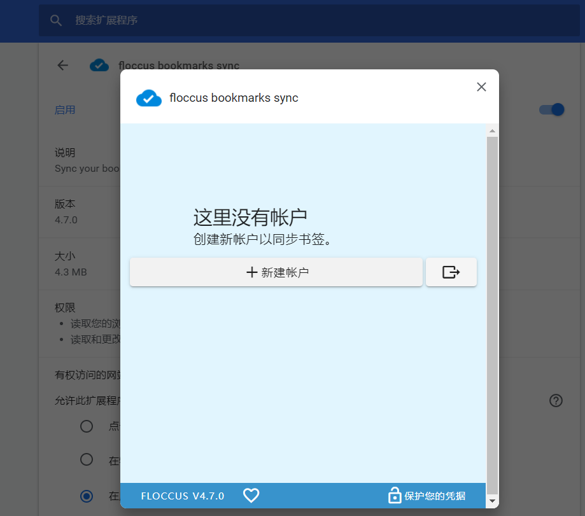Click the scrollbar down arrow in the dialog

click(492, 501)
